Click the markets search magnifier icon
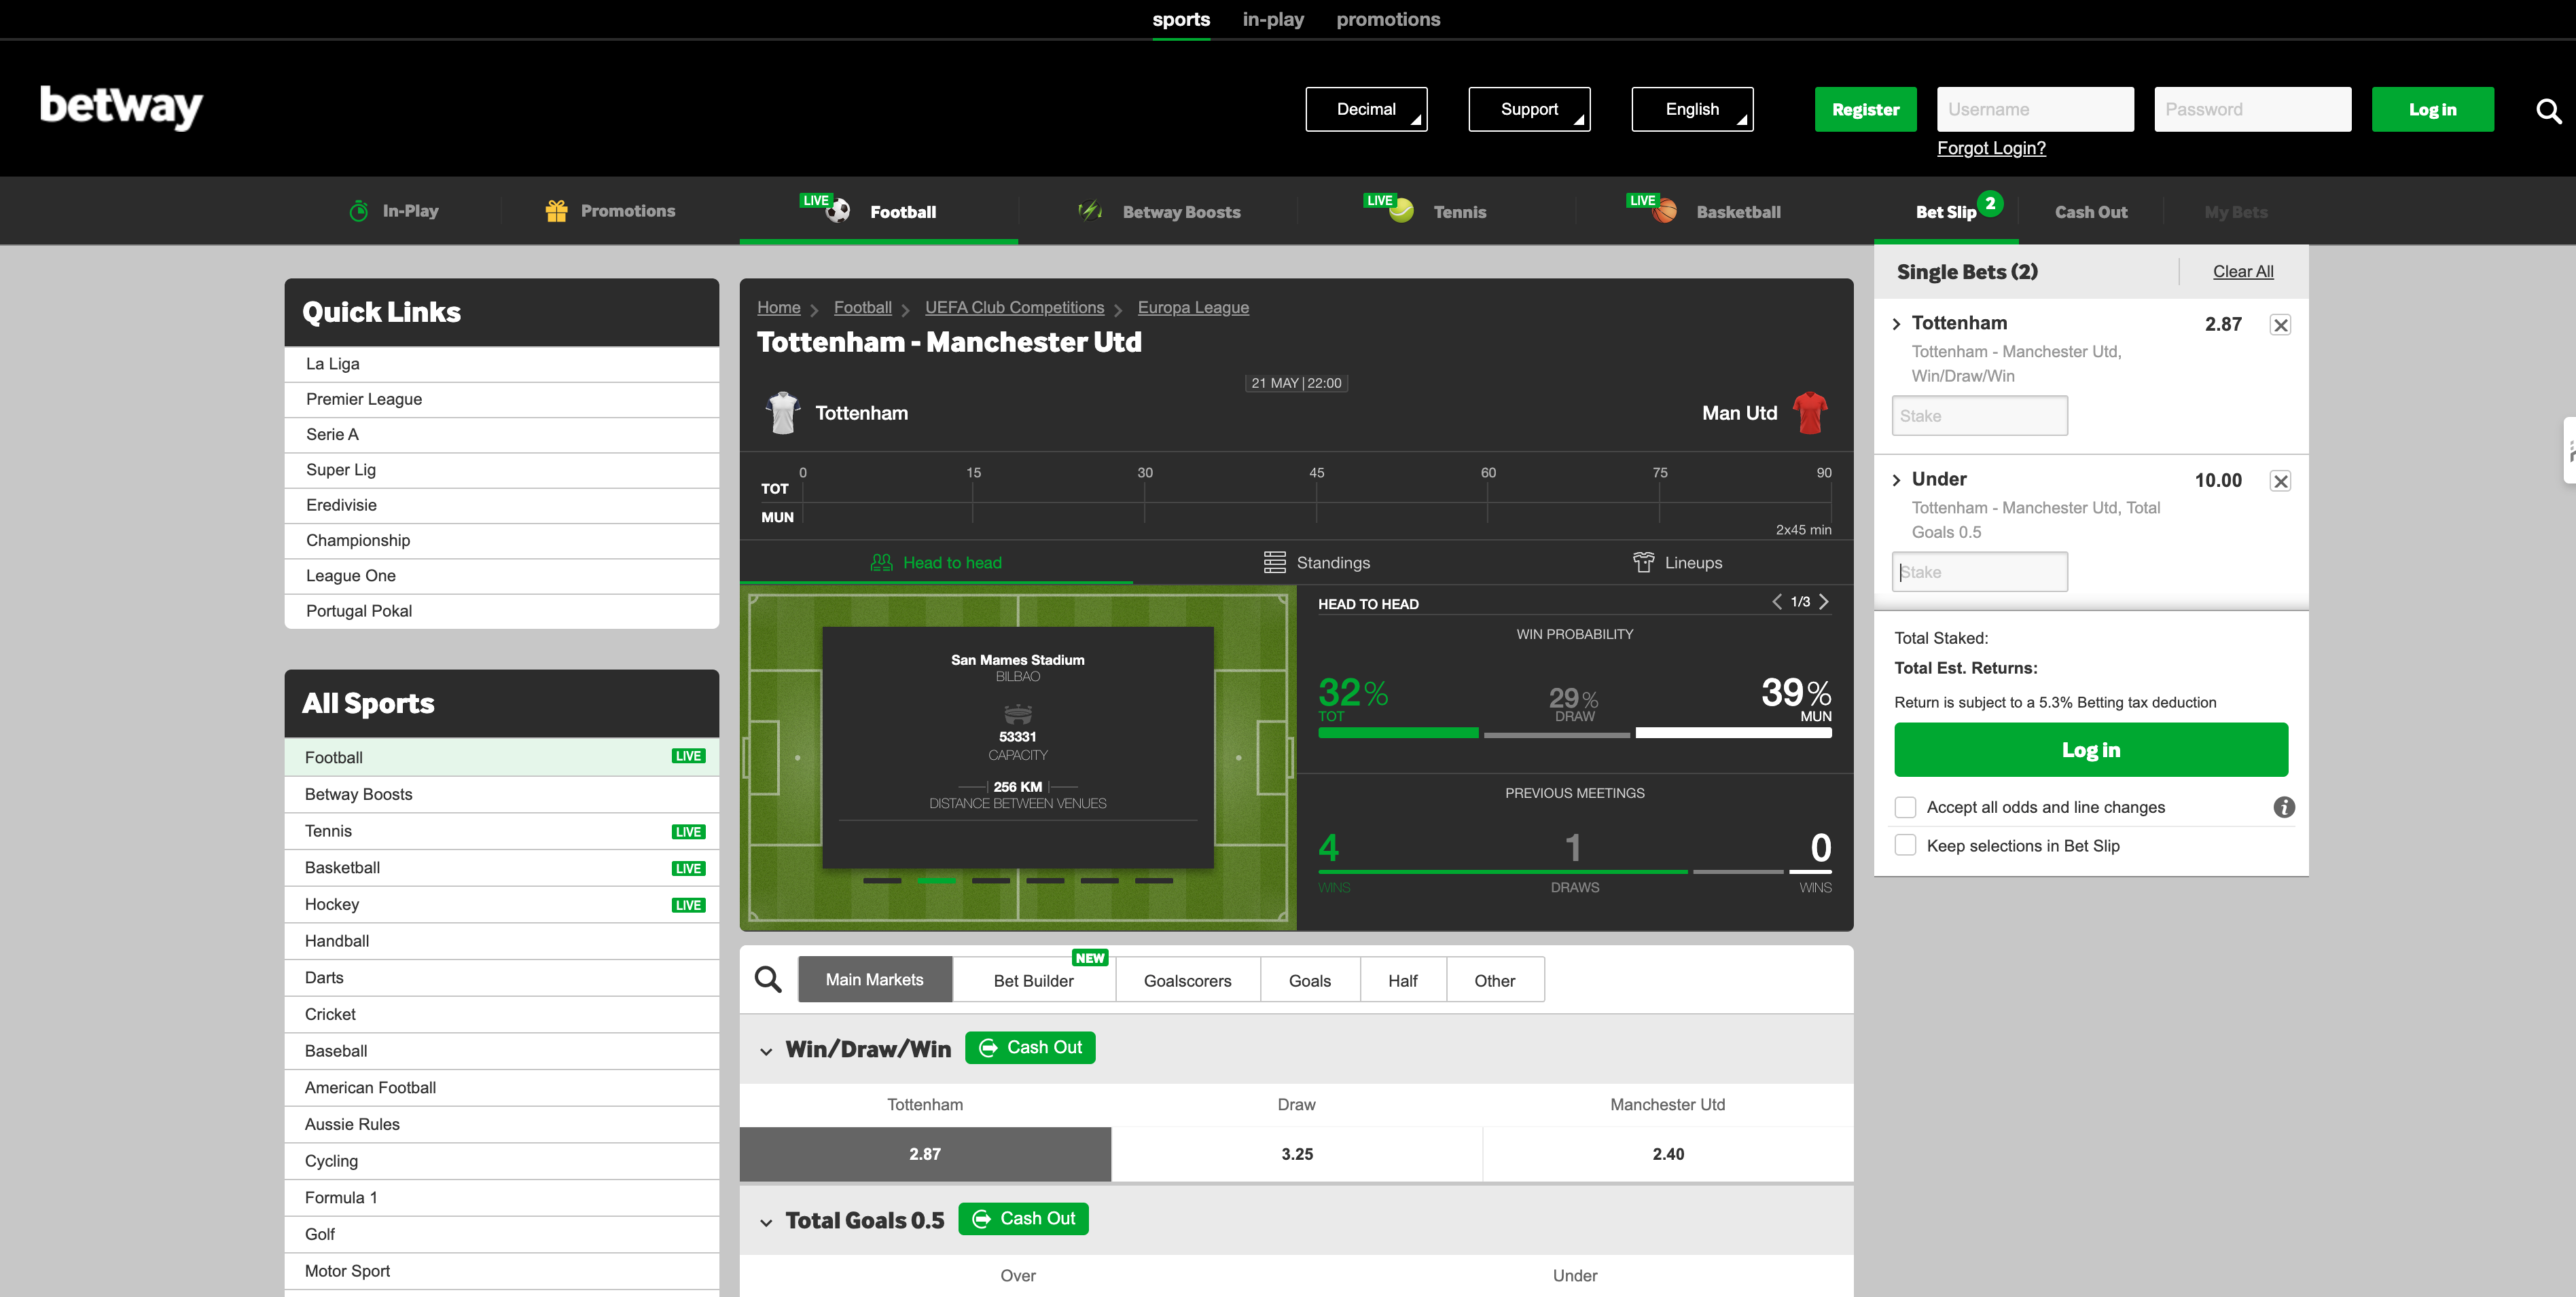This screenshot has height=1297, width=2576. click(768, 979)
